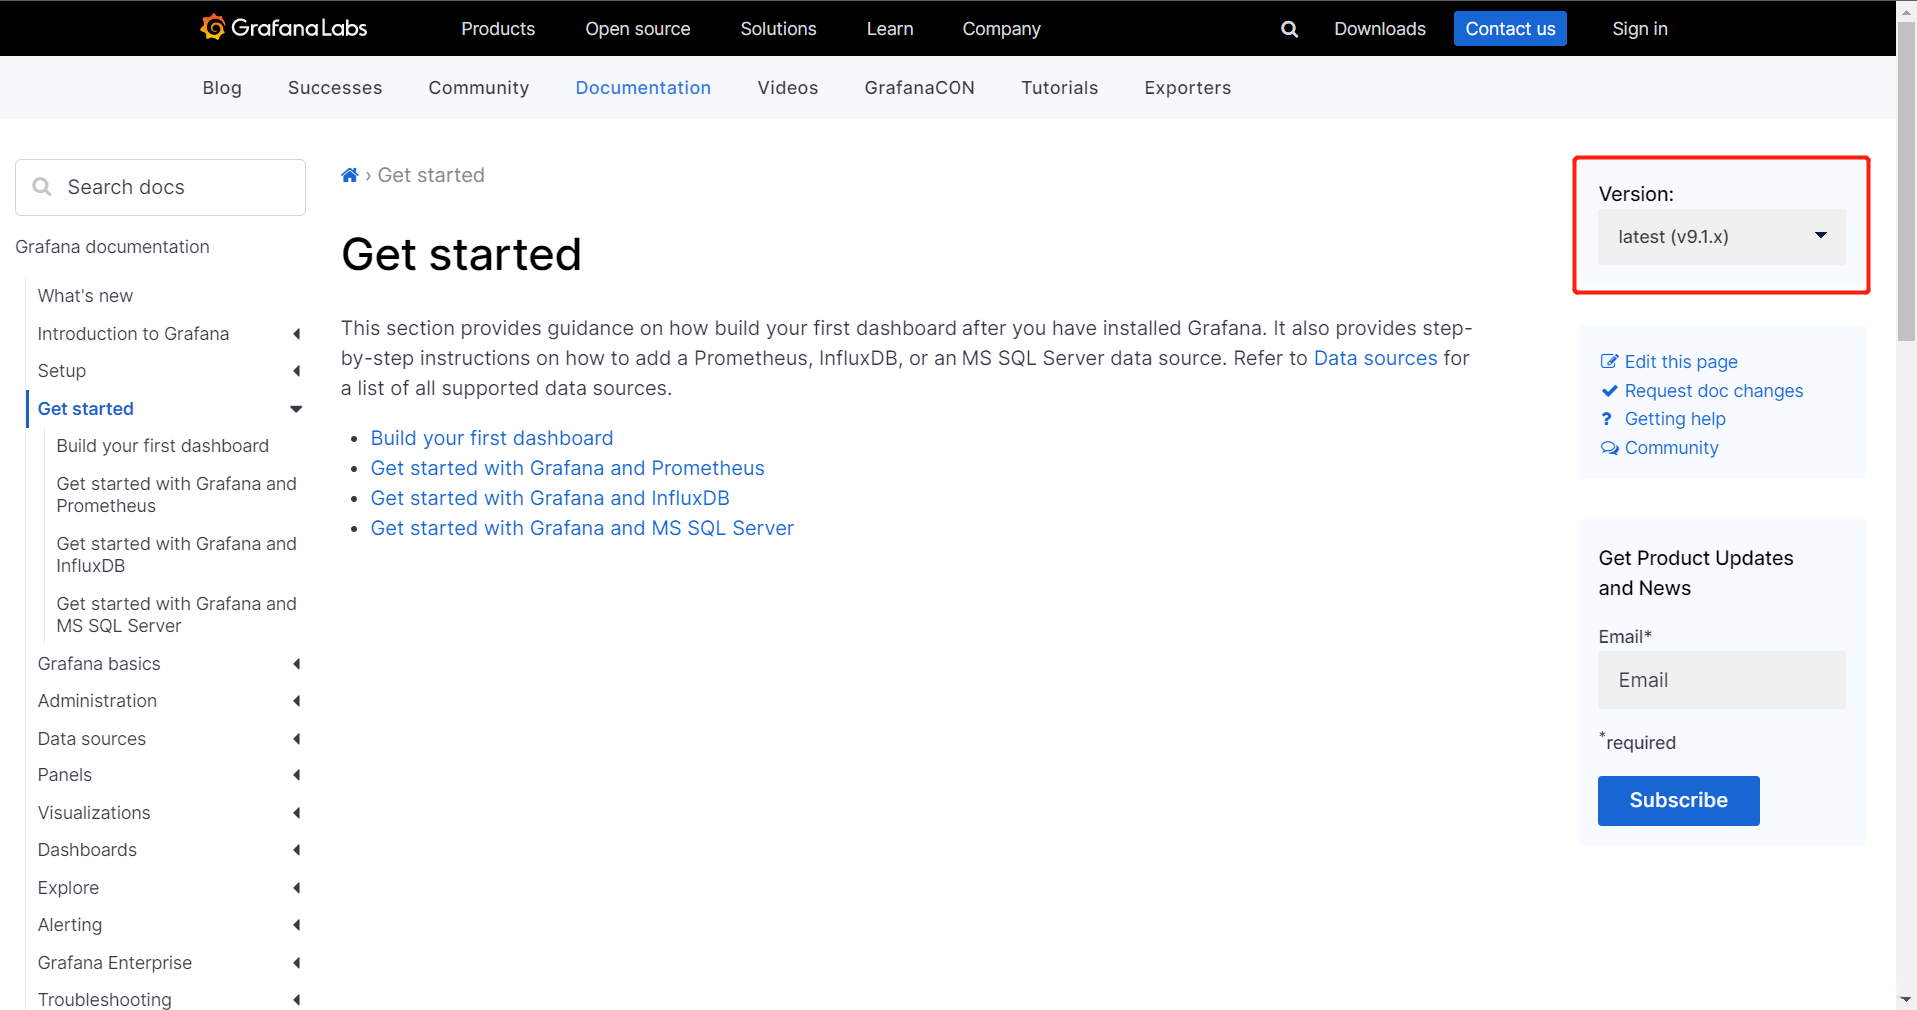Open Grafana and InfluxDB content link
Image resolution: width=1917 pixels, height=1010 pixels.
pyautogui.click(x=550, y=498)
